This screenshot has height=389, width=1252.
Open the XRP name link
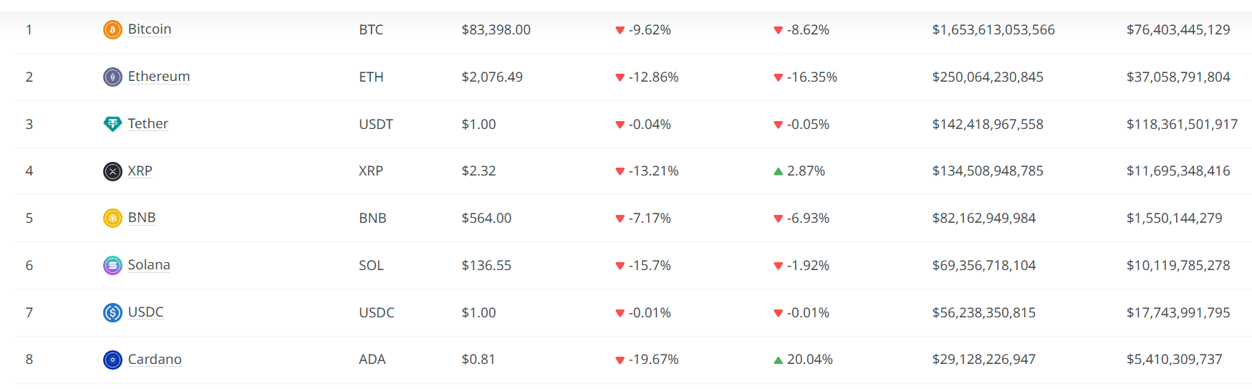[x=140, y=171]
